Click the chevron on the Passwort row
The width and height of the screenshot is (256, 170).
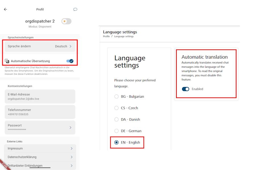tap(71, 127)
